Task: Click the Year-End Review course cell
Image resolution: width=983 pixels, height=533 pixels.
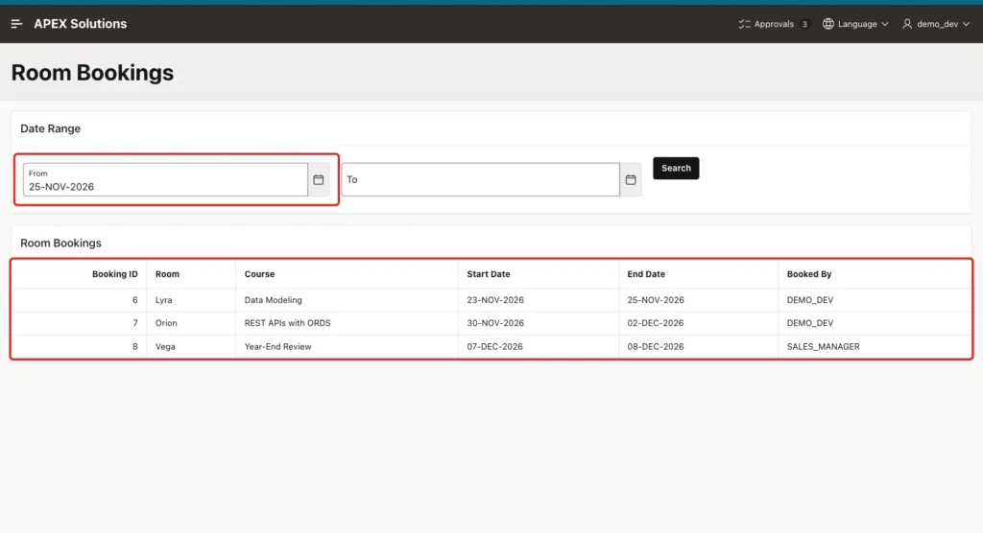Action: pyautogui.click(x=277, y=346)
